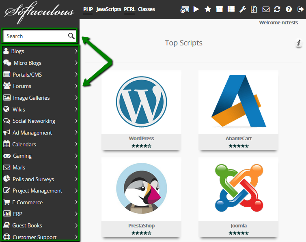Viewport: 306px width, 242px height.
Task: Open the AbanteCart script link
Action: click(x=239, y=138)
